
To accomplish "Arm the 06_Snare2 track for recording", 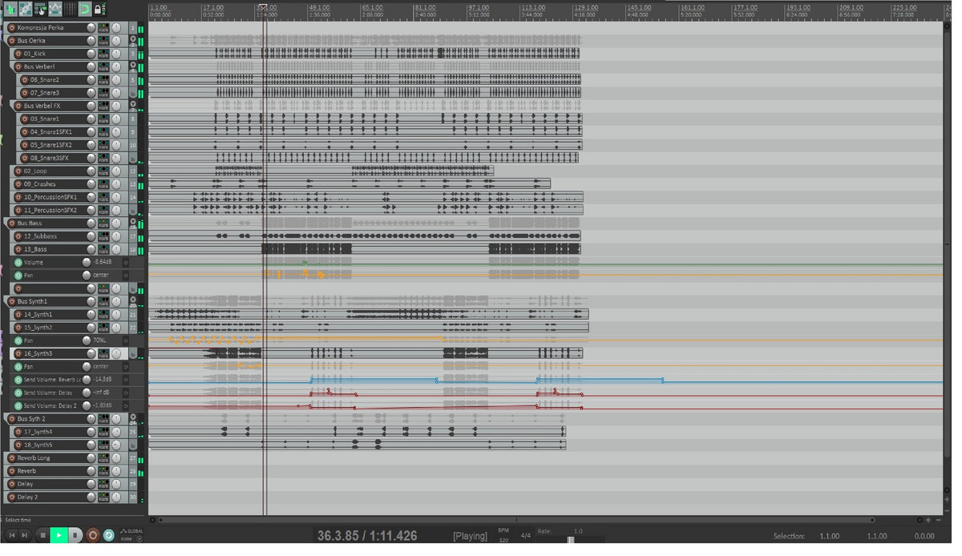I will tap(25, 80).
